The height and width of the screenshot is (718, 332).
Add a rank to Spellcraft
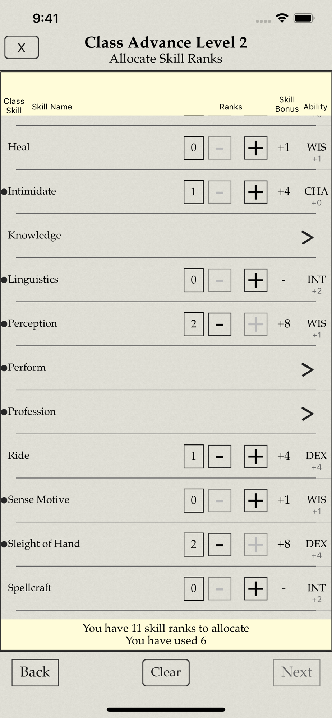255,589
